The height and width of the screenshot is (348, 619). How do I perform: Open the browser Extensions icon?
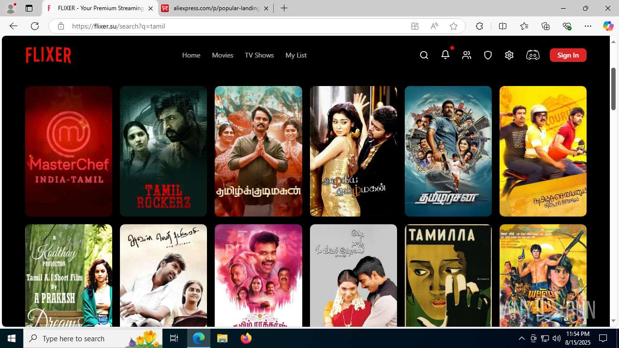[x=479, y=26]
